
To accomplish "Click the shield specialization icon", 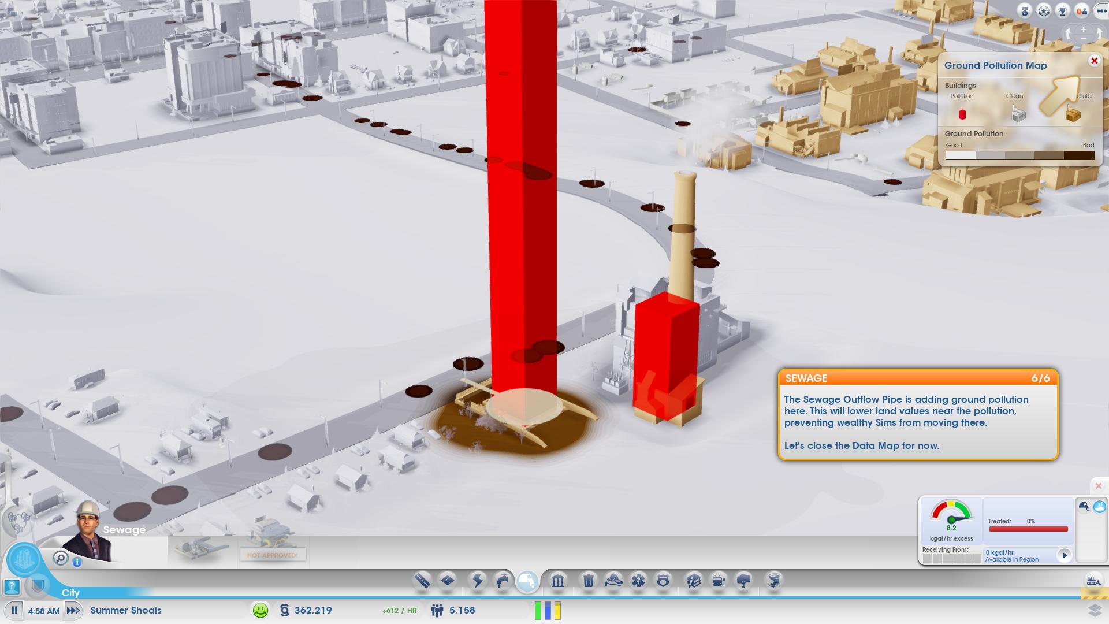I will pos(38,586).
